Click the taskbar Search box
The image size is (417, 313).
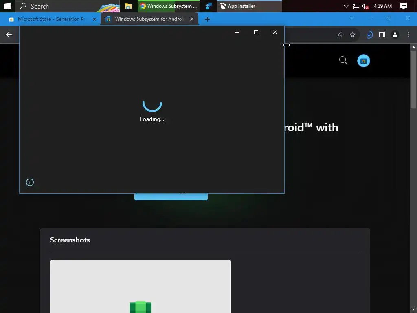point(67,6)
